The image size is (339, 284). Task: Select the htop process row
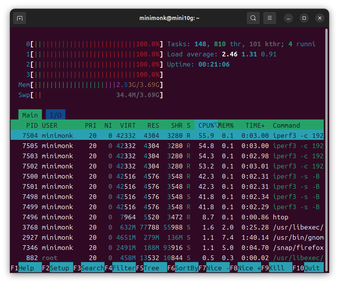[x=167, y=217]
